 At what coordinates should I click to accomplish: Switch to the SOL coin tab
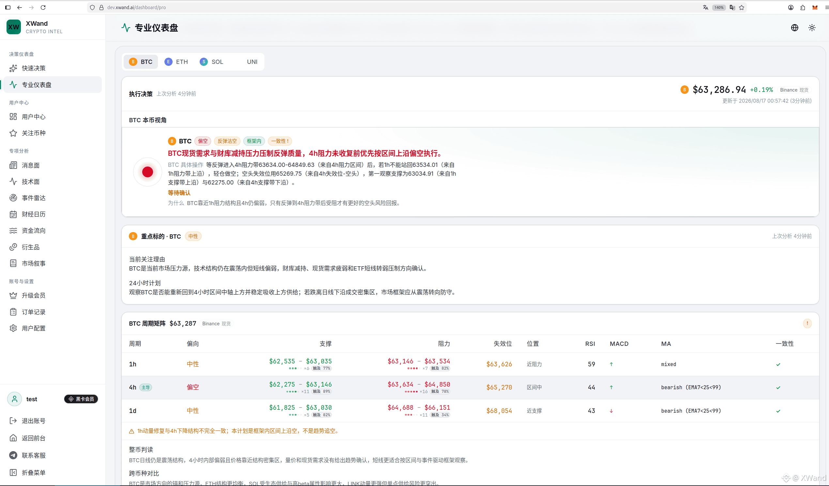coord(211,62)
